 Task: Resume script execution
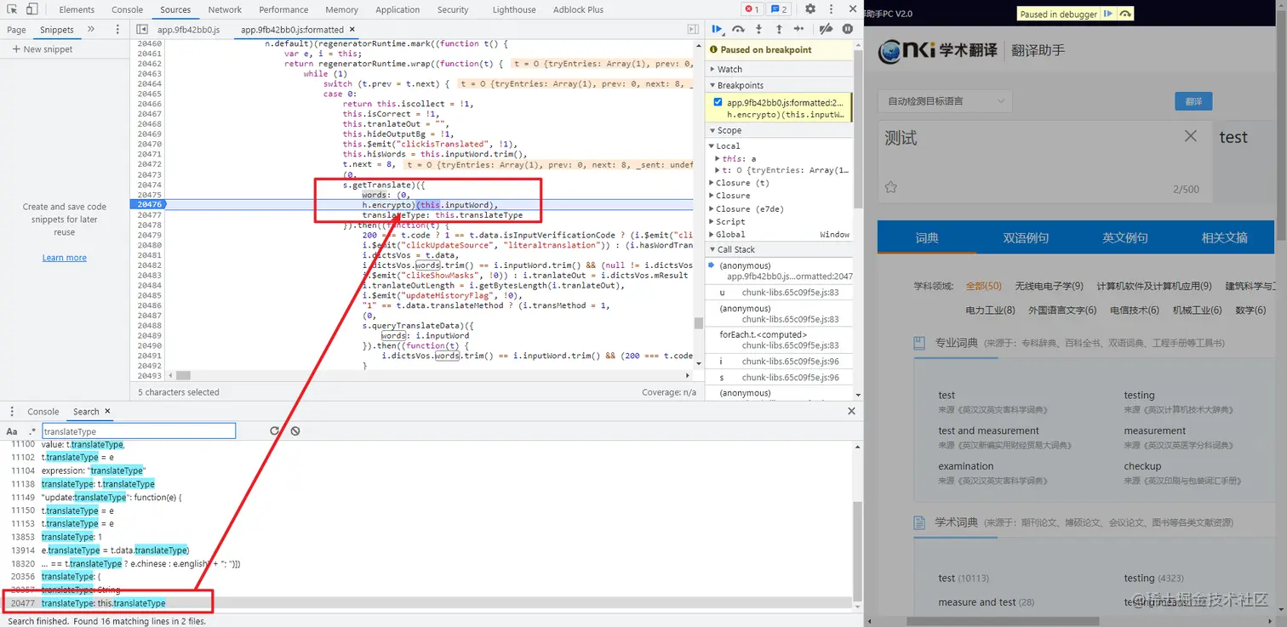tap(717, 29)
